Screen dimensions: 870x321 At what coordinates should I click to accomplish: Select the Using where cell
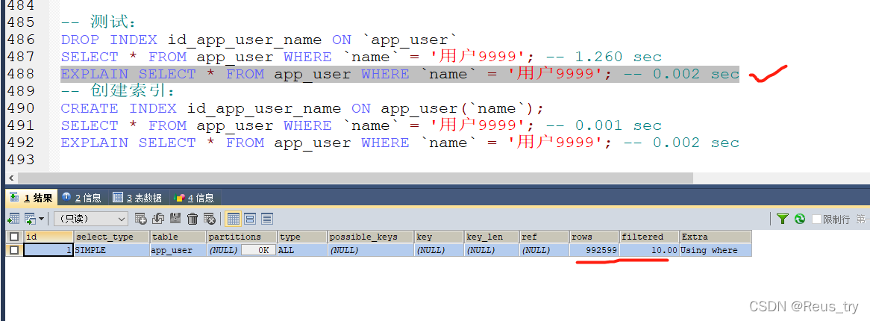(716, 250)
